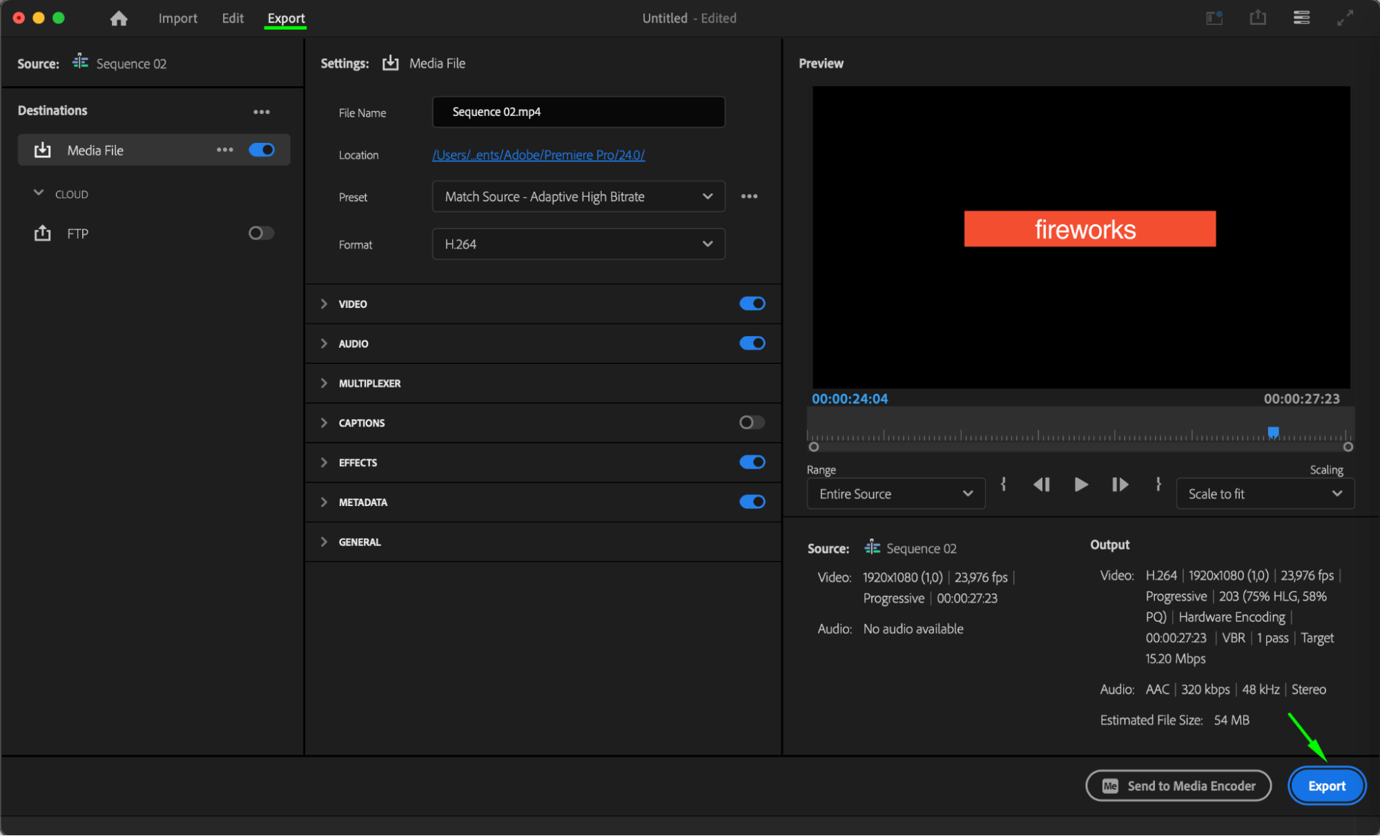Screen dimensions: 1380x836
Task: Open the Preset dropdown
Action: [x=578, y=197]
